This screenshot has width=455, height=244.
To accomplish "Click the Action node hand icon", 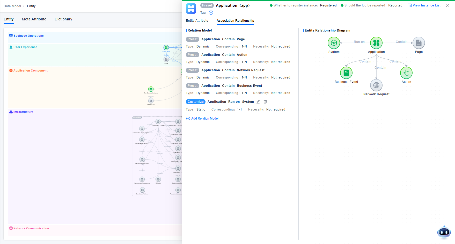I will tap(406, 73).
